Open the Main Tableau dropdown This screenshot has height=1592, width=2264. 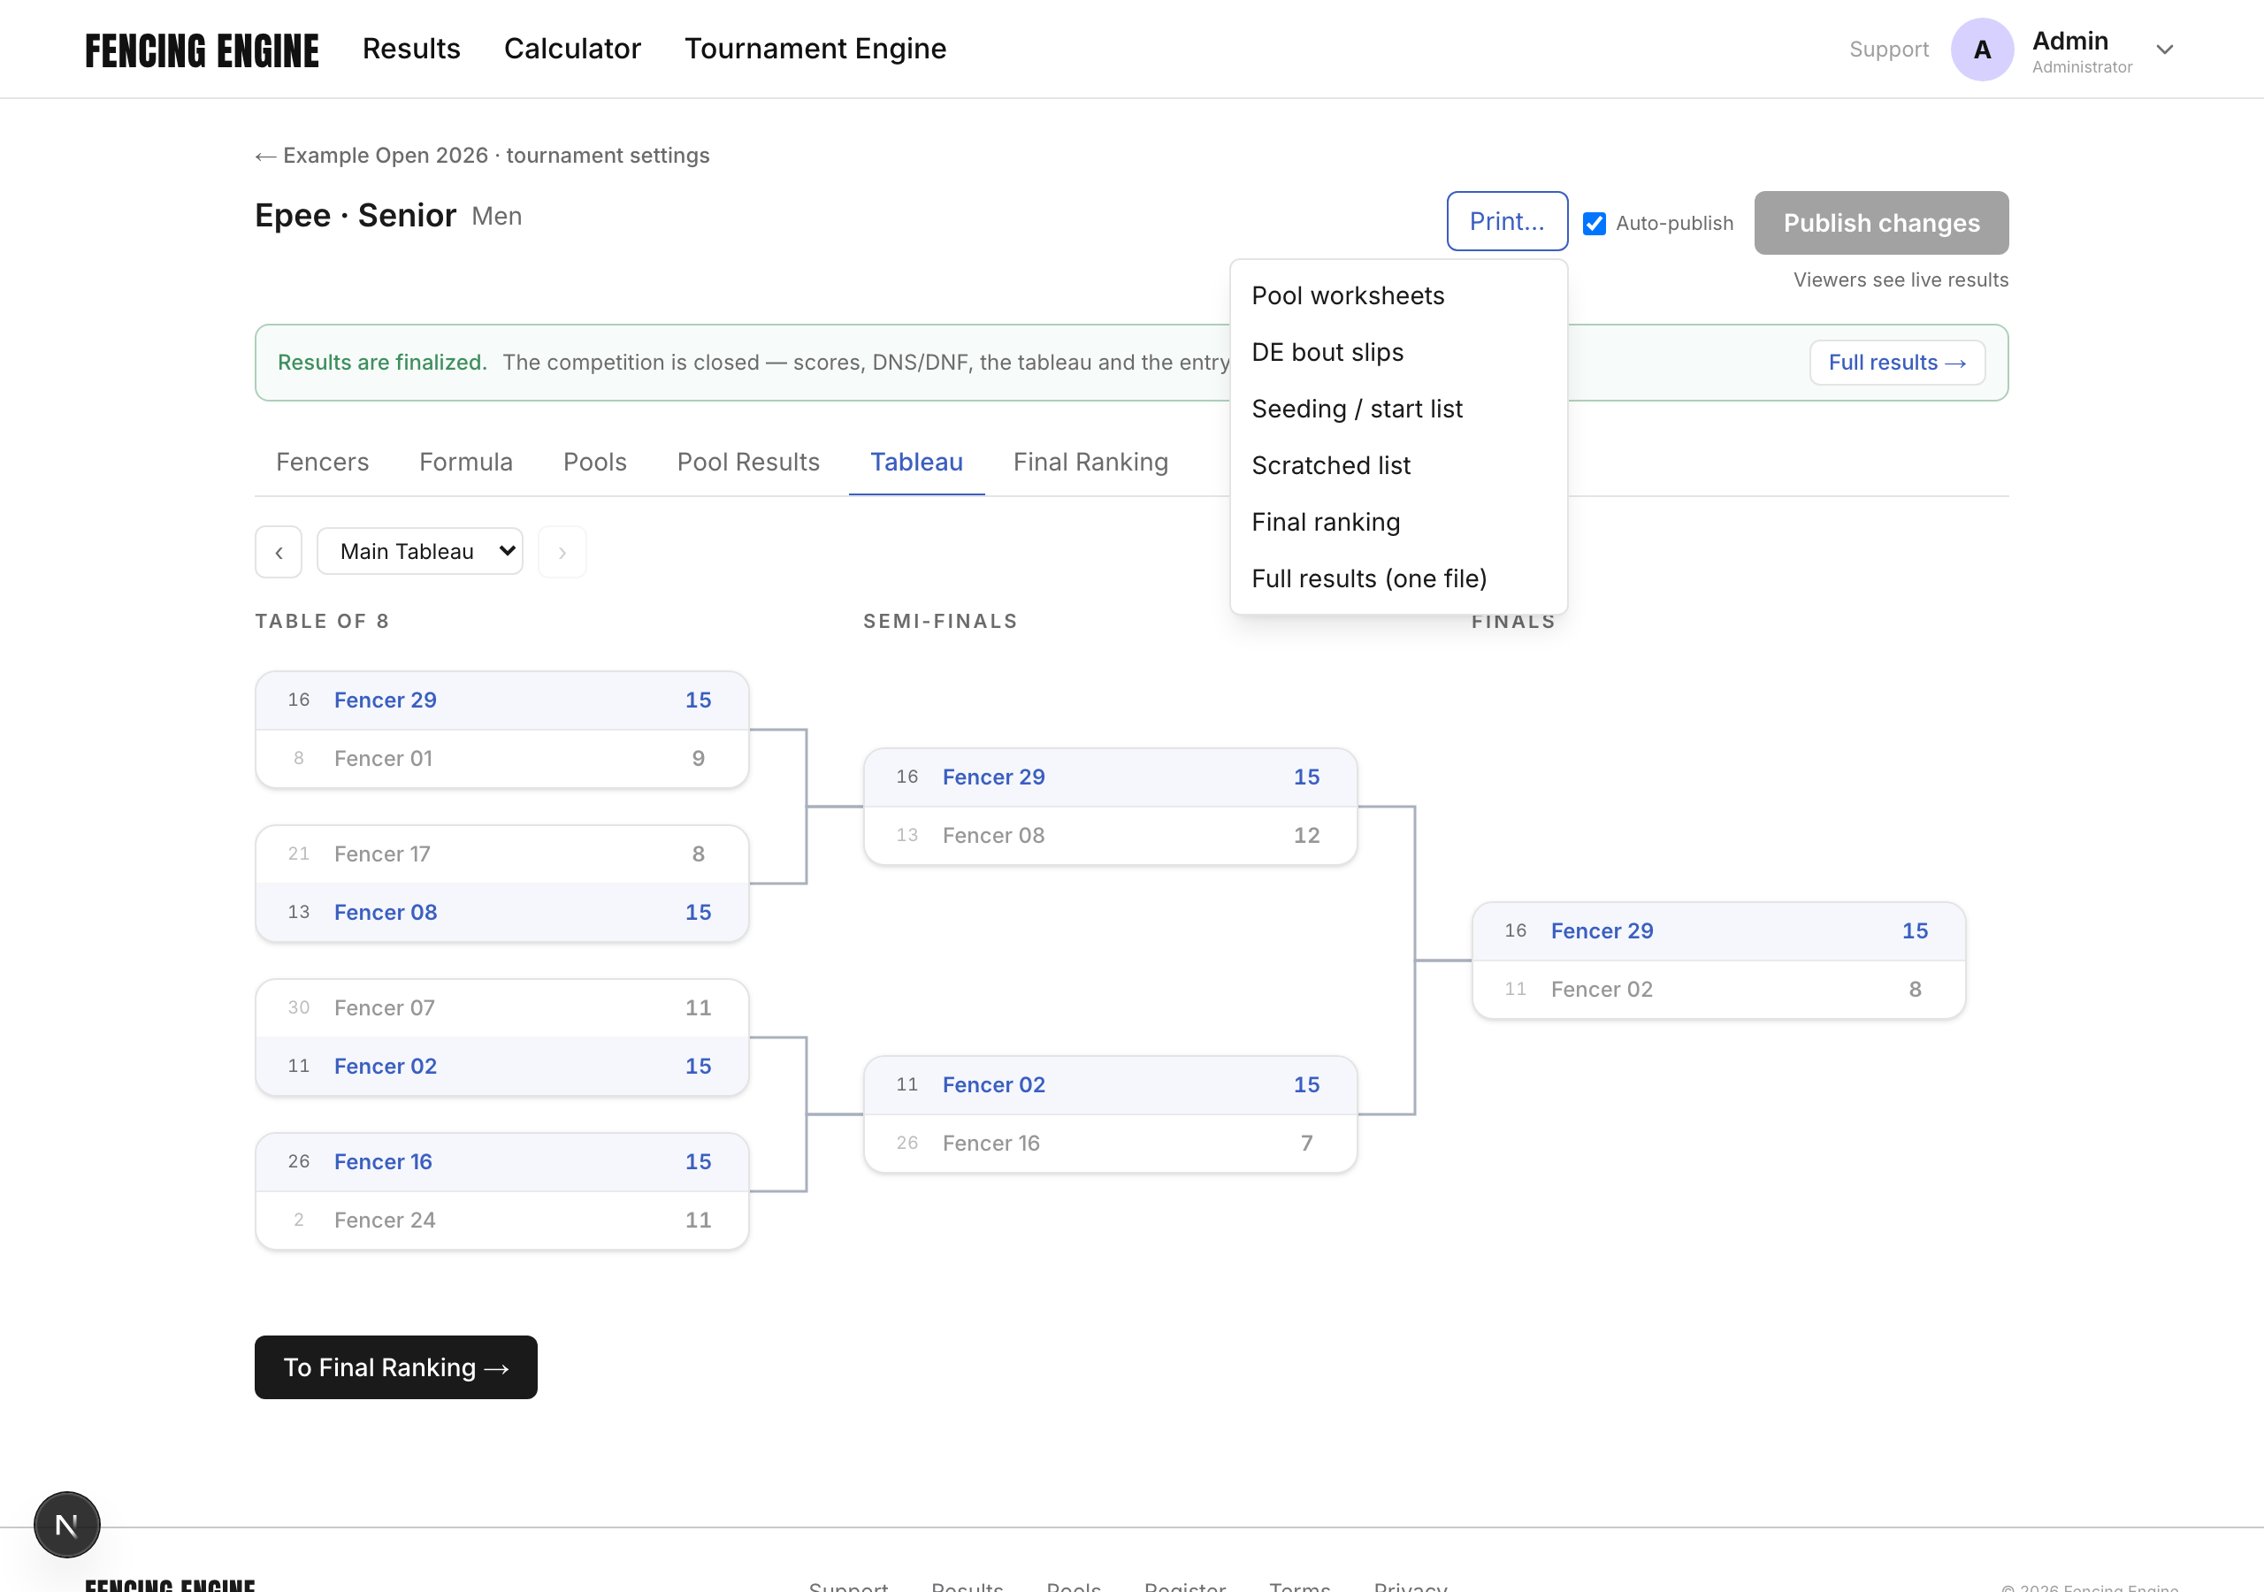(x=420, y=551)
